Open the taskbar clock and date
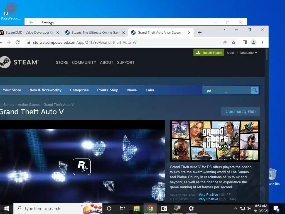The height and width of the screenshot is (214, 285). point(261,208)
